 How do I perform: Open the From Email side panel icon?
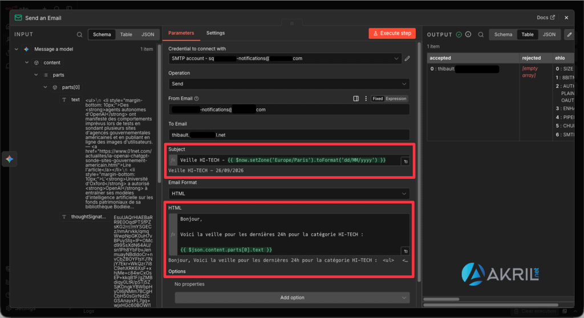point(356,99)
